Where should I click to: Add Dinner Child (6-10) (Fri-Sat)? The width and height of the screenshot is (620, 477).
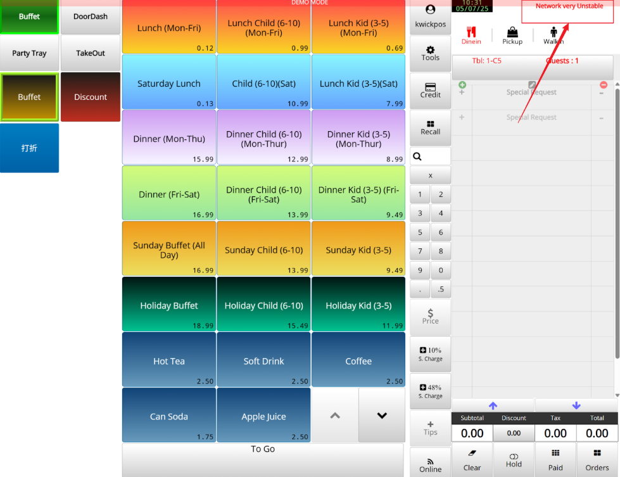[x=263, y=193]
